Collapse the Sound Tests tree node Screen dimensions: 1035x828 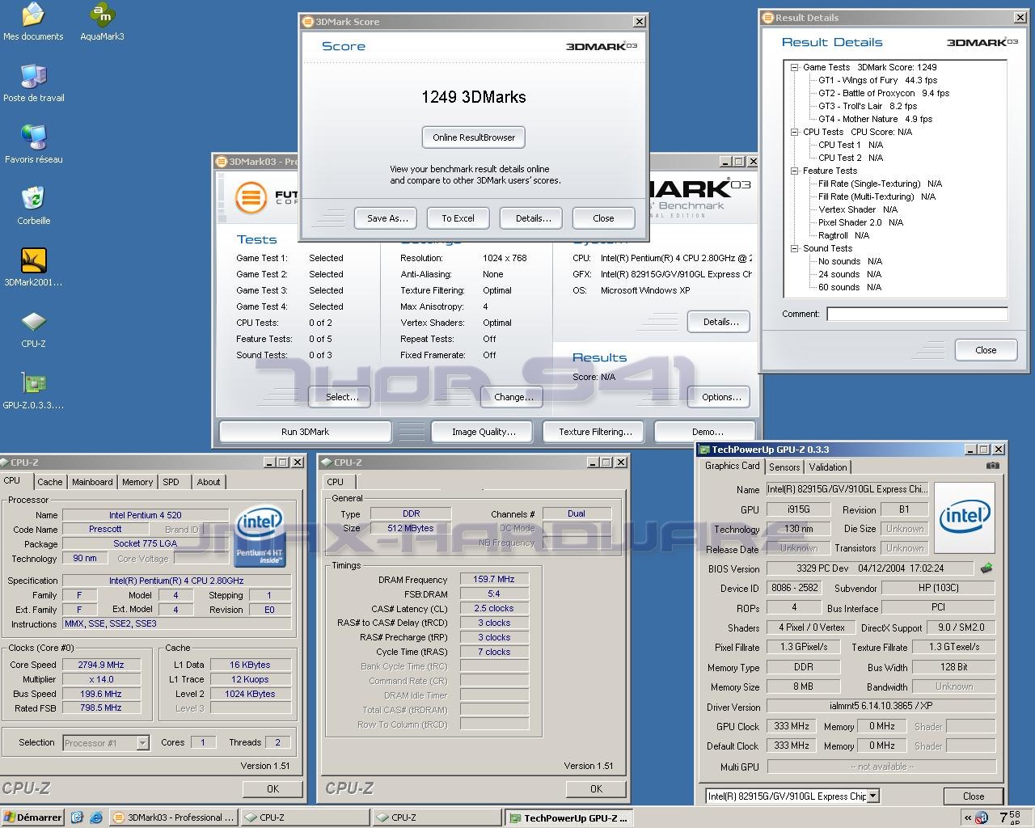795,249
